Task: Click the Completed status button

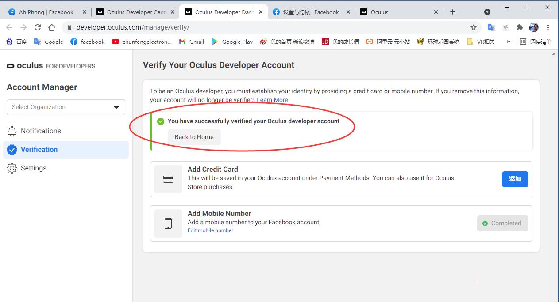Action: [x=502, y=223]
